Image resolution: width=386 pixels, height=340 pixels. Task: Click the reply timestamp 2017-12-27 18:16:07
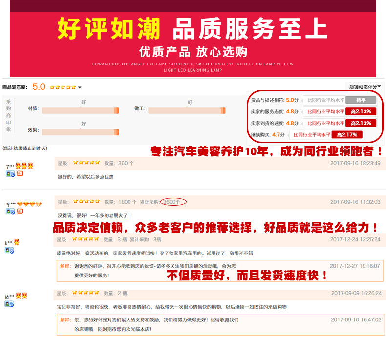tap(355, 266)
